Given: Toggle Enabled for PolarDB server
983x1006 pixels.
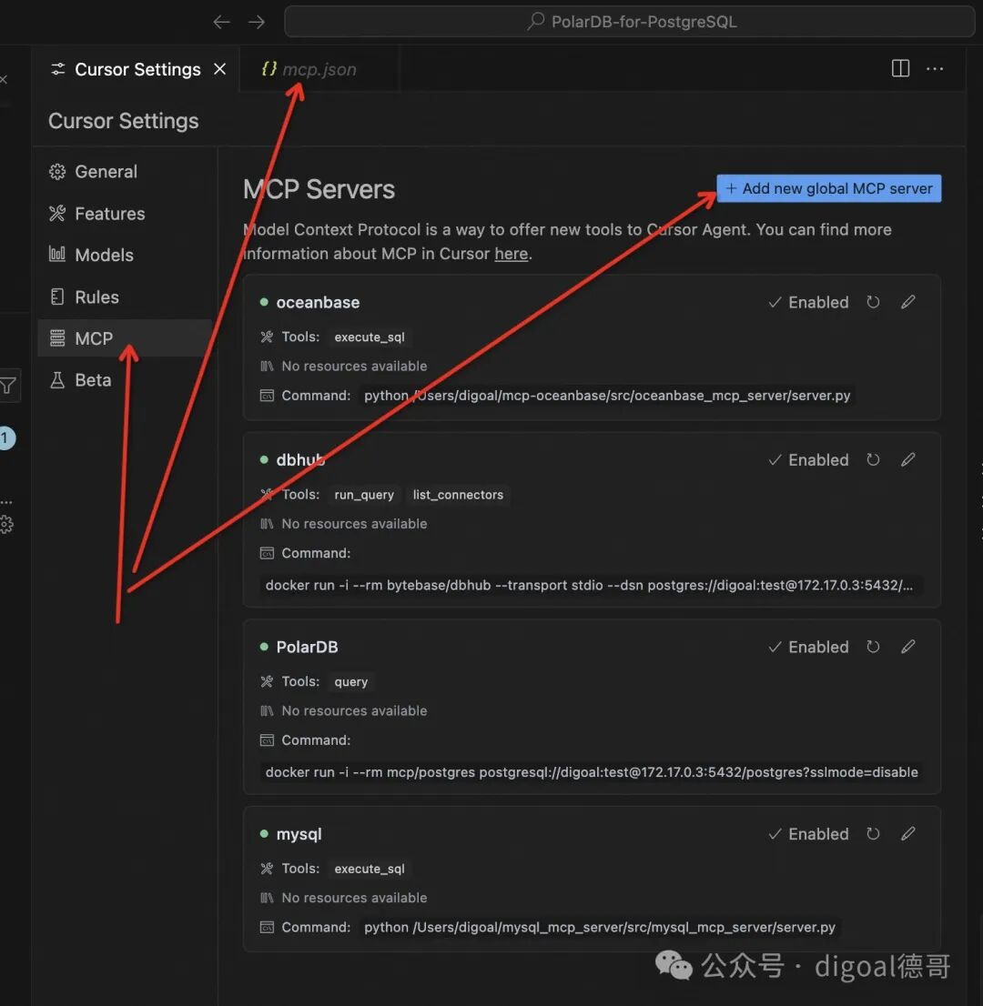Looking at the screenshot, I should click(809, 647).
